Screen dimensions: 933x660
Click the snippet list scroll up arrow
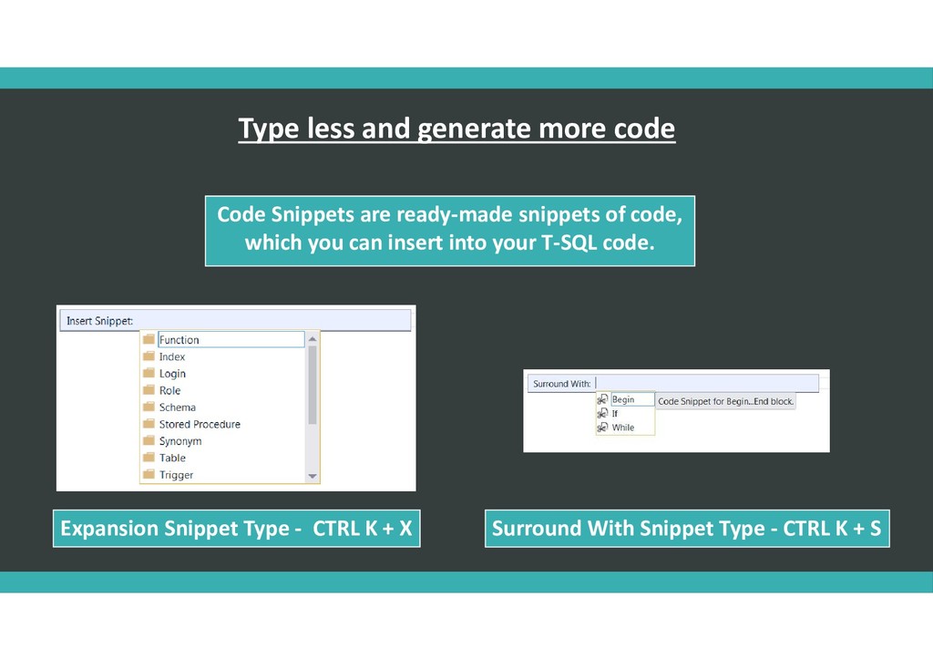click(x=313, y=338)
